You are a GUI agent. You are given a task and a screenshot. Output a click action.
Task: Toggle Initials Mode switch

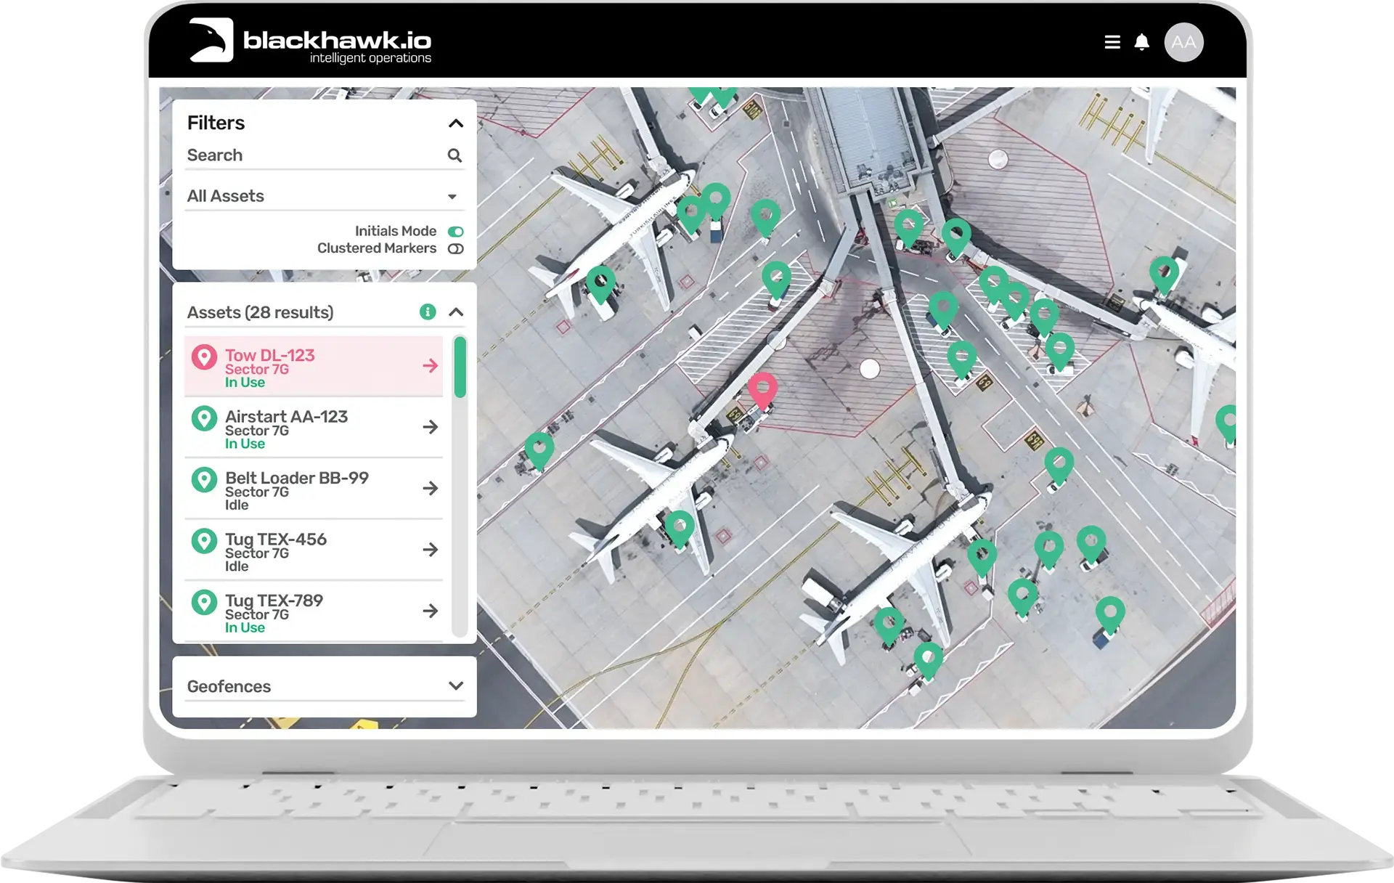pos(455,232)
